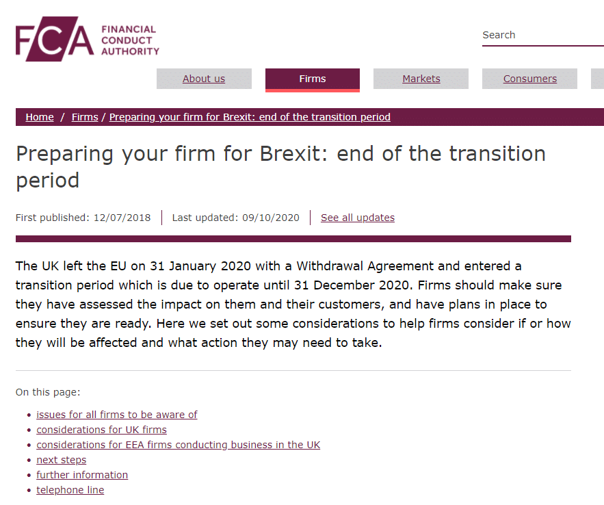This screenshot has width=604, height=505.
Task: Go to considerations for UK firms
Action: pos(101,430)
